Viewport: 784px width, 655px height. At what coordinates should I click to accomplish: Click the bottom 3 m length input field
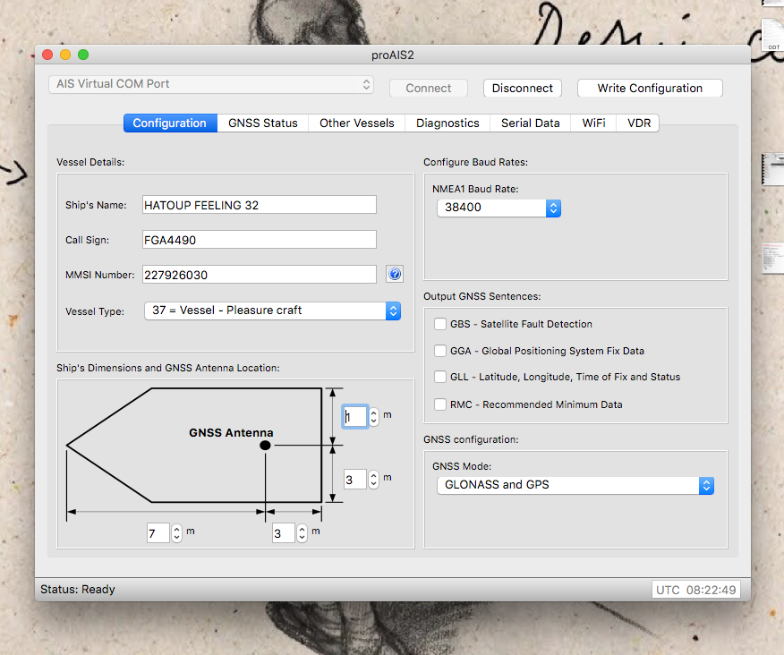[x=283, y=533]
